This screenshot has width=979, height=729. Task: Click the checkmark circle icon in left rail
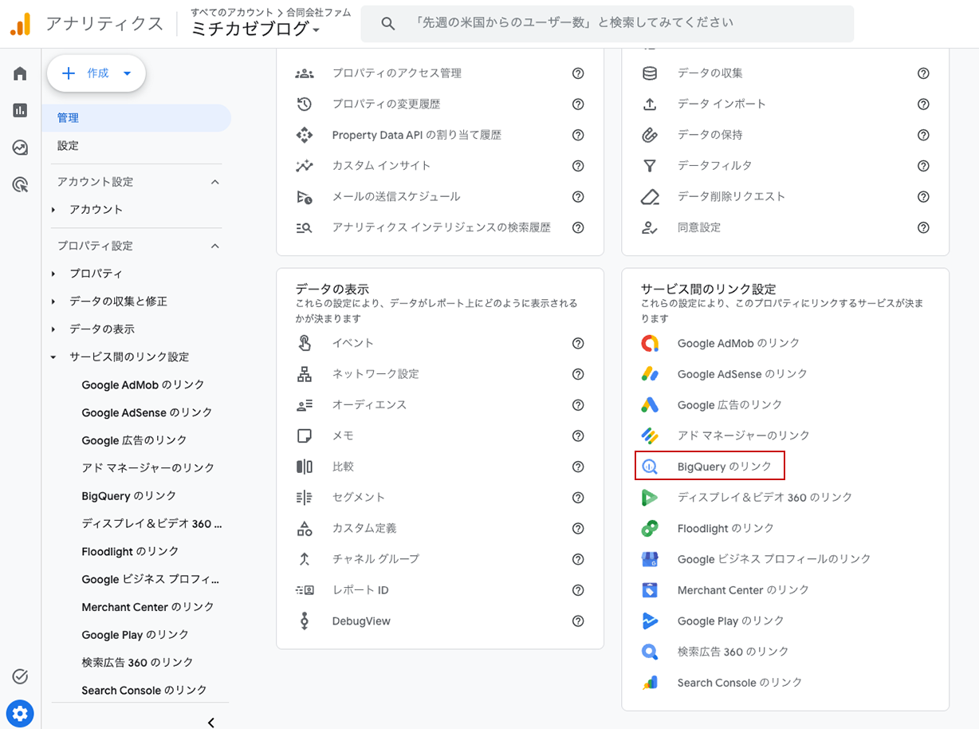tap(20, 676)
